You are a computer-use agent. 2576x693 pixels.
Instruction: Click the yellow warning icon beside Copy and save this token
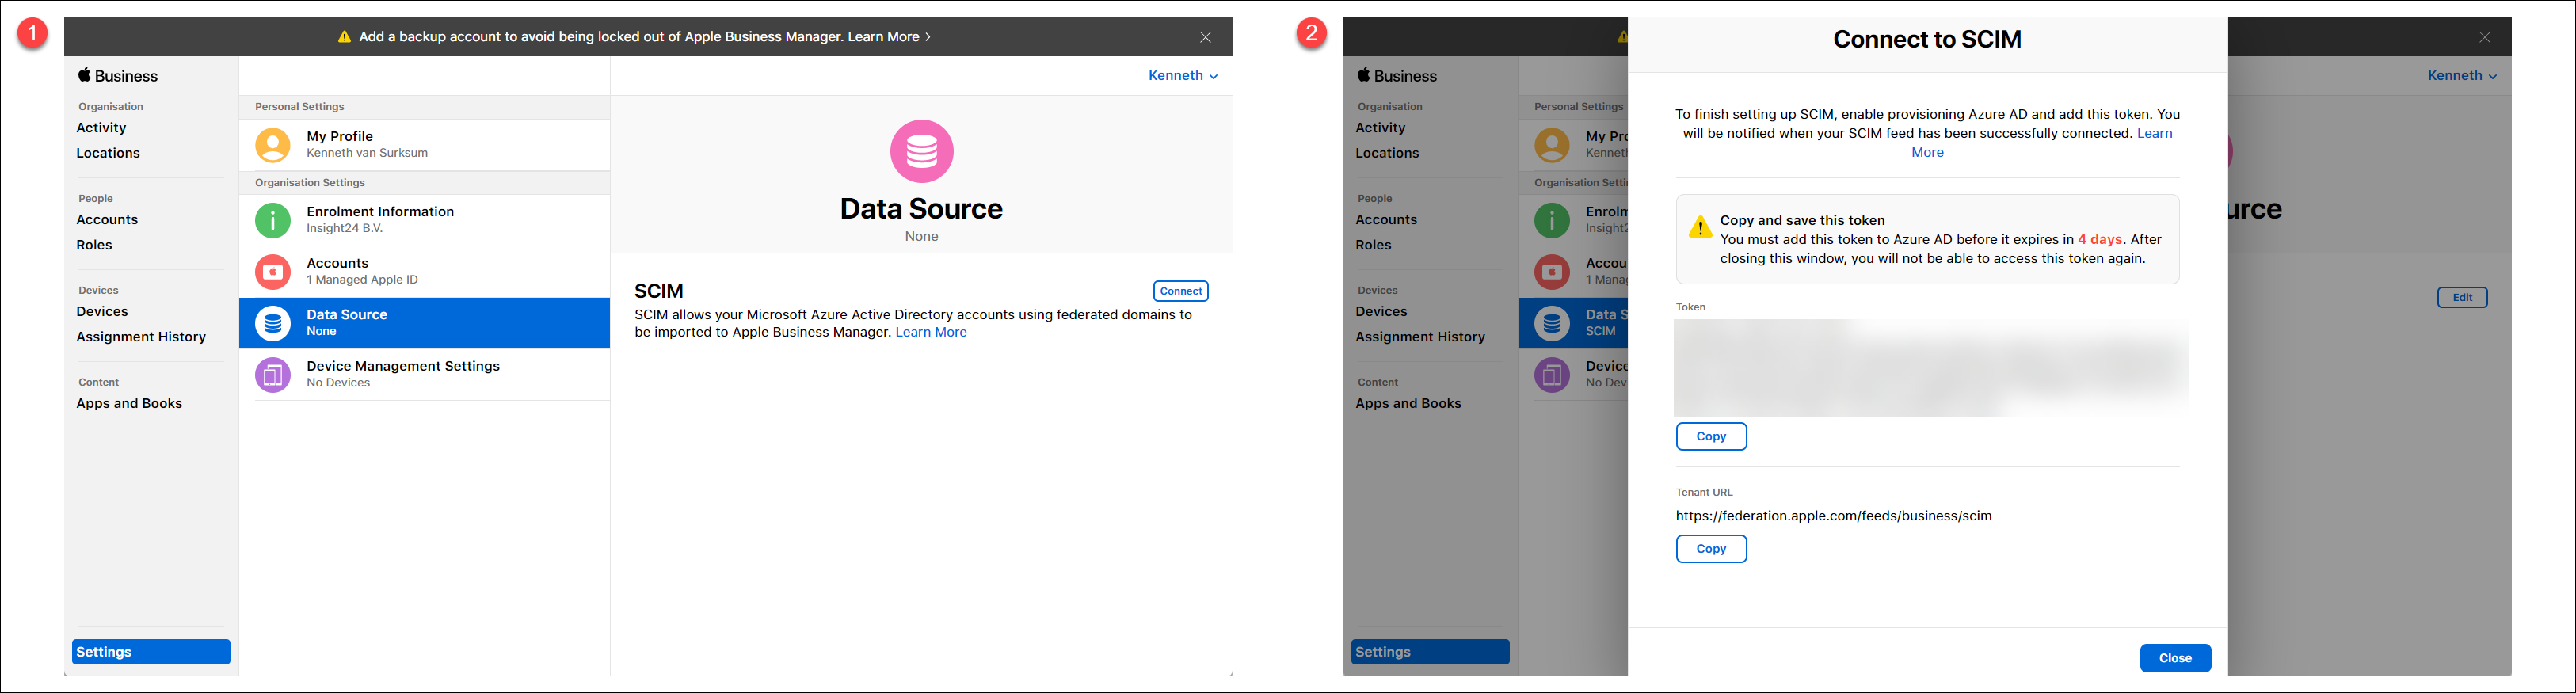pyautogui.click(x=1699, y=227)
